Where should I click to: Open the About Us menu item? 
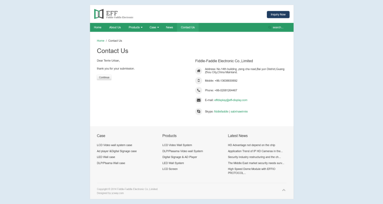coord(115,27)
